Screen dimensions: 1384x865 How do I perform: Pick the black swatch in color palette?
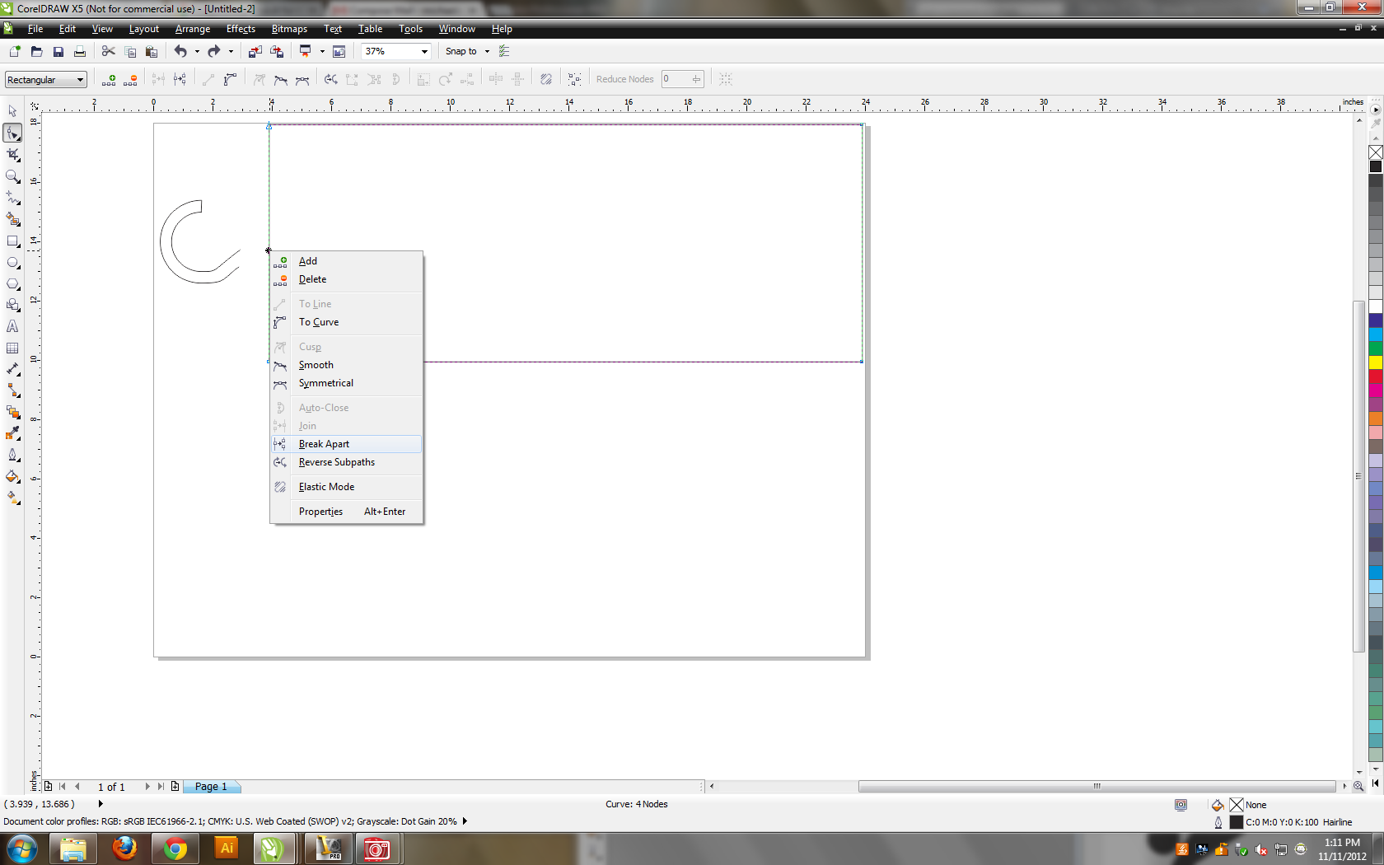[1376, 166]
